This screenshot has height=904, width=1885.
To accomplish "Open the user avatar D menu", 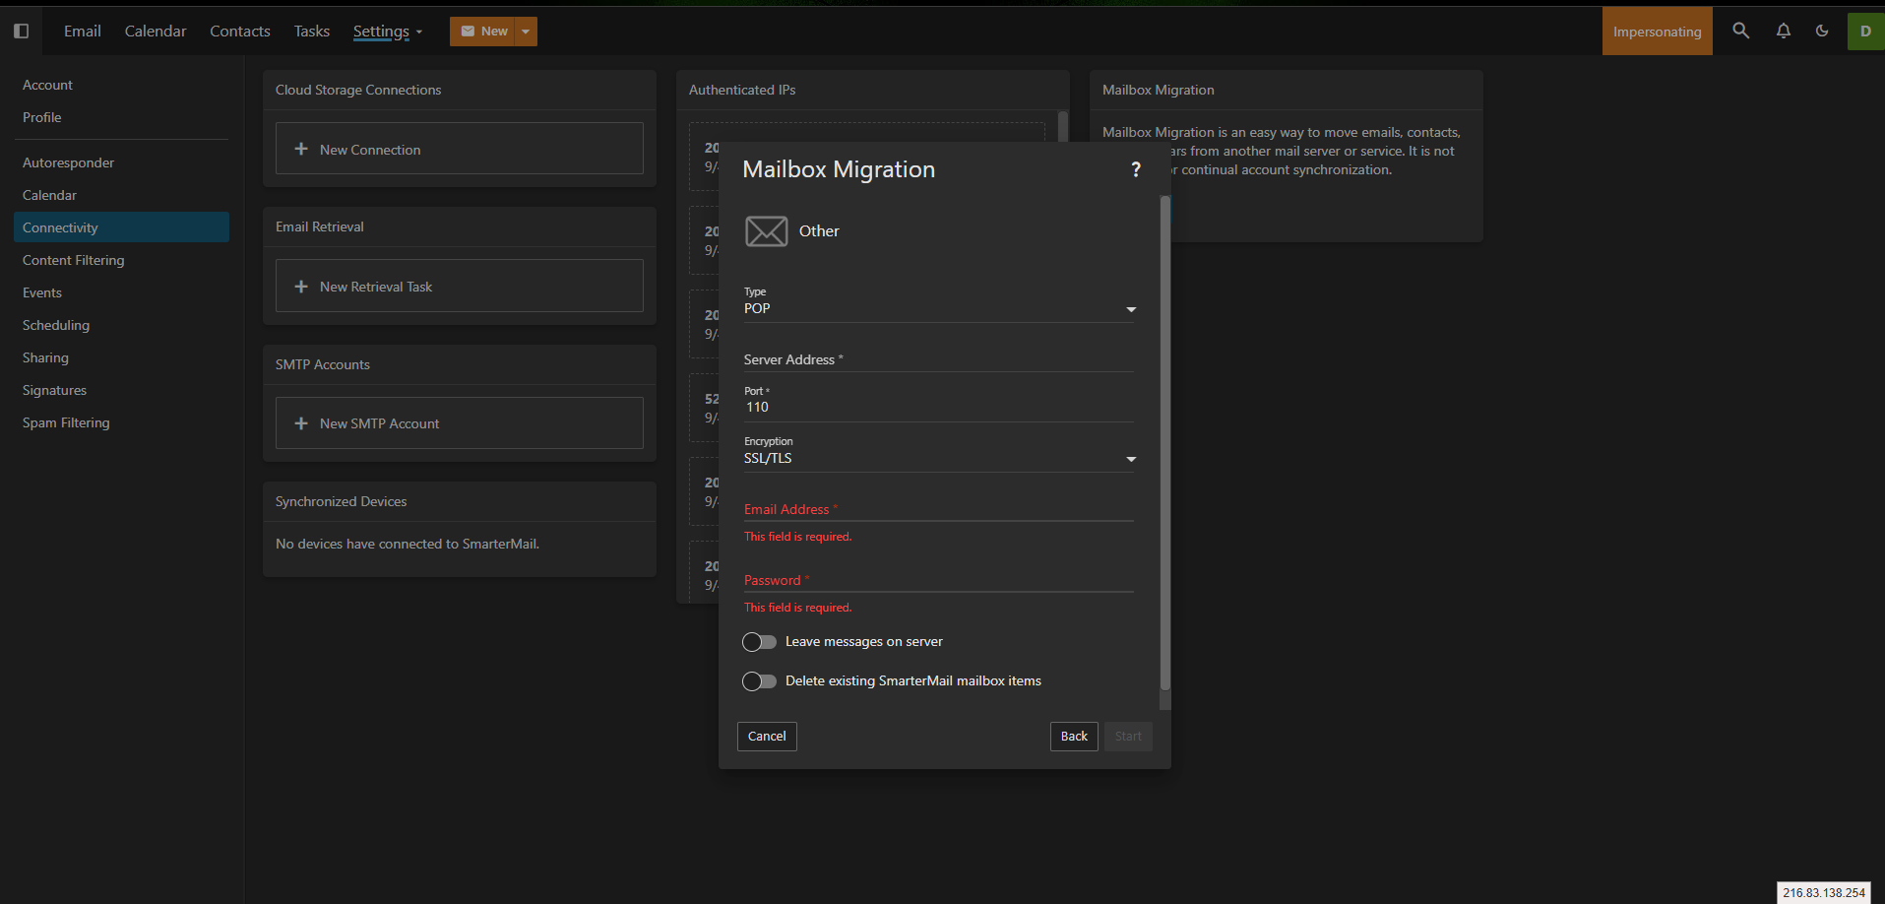I will pyautogui.click(x=1864, y=32).
